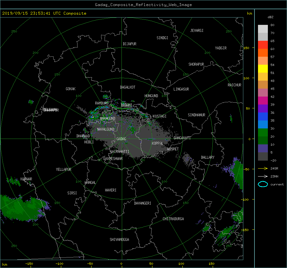287x268 pixels.
Task: Click the KOPPAL city label
Action: [158, 143]
